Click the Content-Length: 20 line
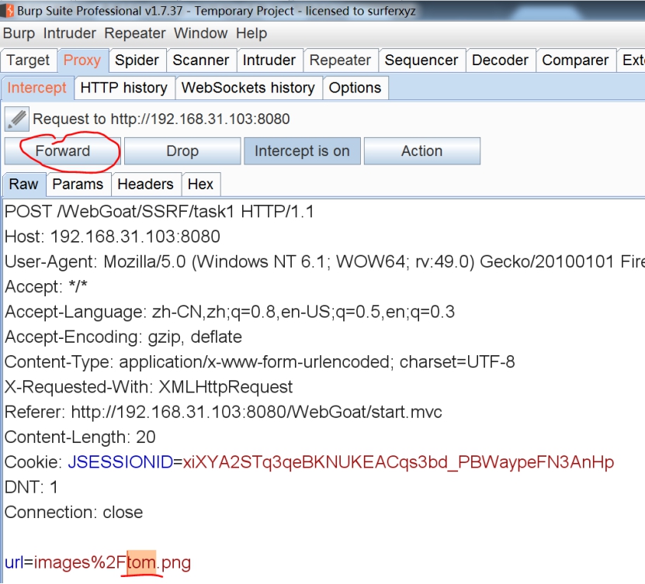 coord(80,437)
